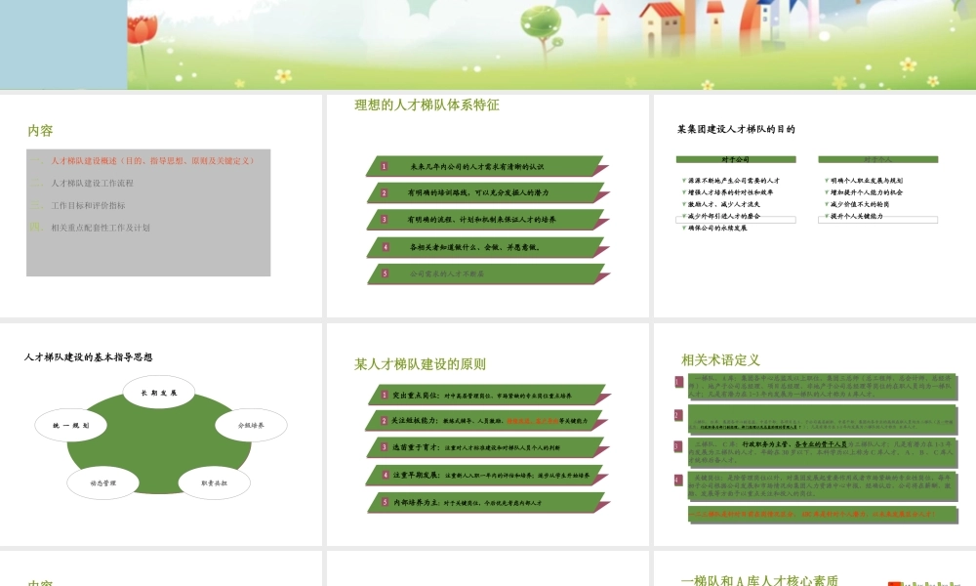Click principle banner '突出重点岗位'

489,396
